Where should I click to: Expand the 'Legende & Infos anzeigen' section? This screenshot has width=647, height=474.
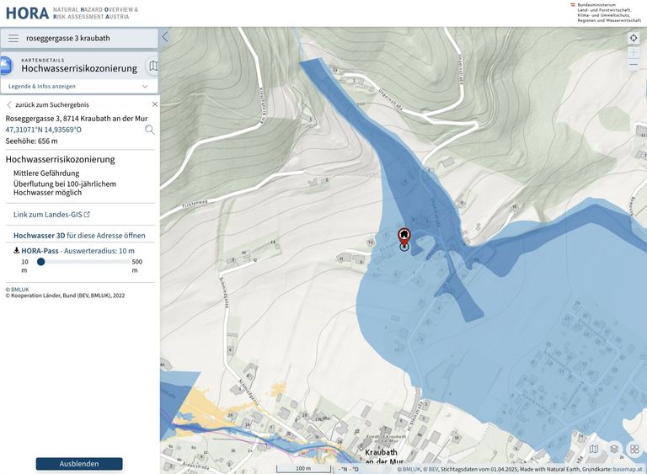pos(78,86)
